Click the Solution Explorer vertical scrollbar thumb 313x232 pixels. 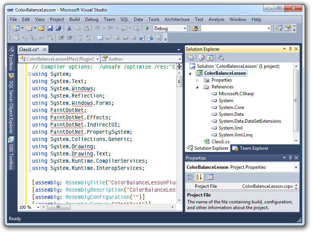[x=296, y=101]
